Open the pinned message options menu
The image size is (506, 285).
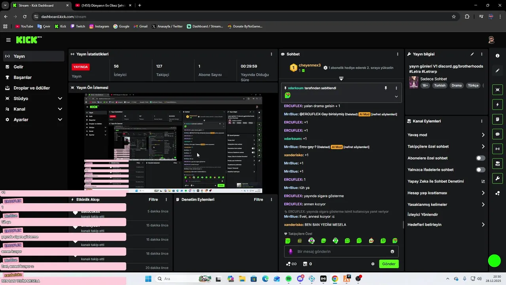click(x=396, y=88)
